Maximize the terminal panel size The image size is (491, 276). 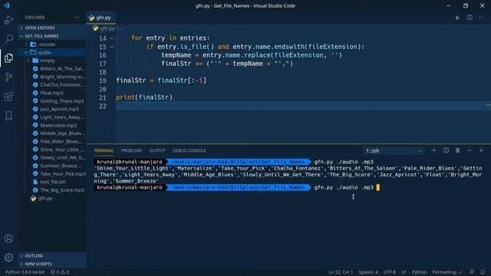point(470,150)
